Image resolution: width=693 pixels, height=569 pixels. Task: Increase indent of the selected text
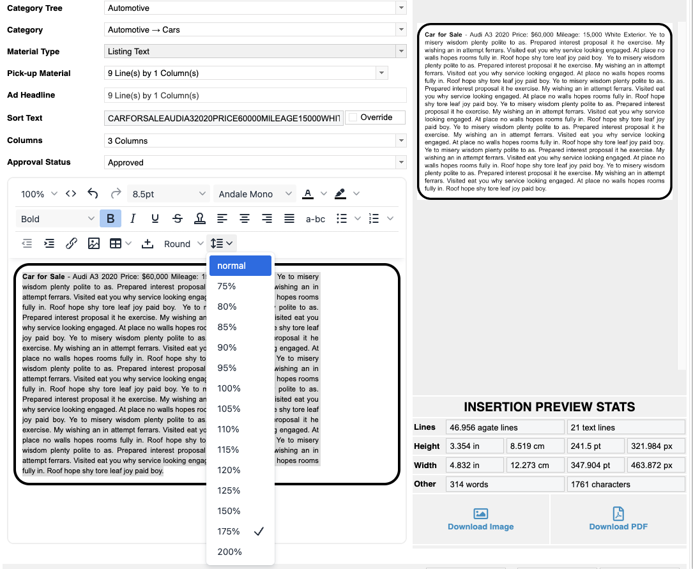[49, 243]
